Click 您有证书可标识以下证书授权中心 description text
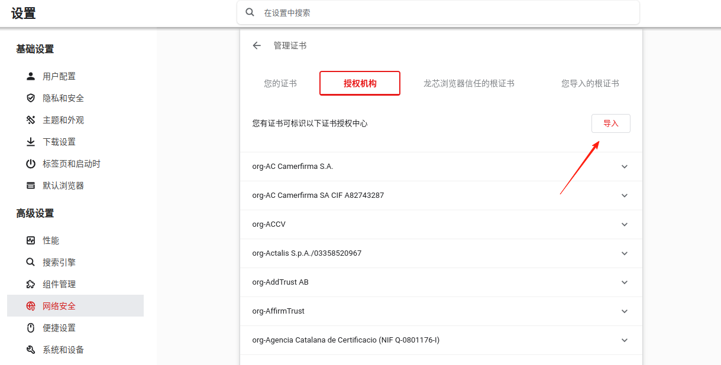The image size is (721, 365). click(310, 123)
